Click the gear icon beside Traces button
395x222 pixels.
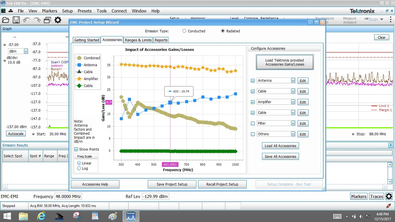[389, 196]
